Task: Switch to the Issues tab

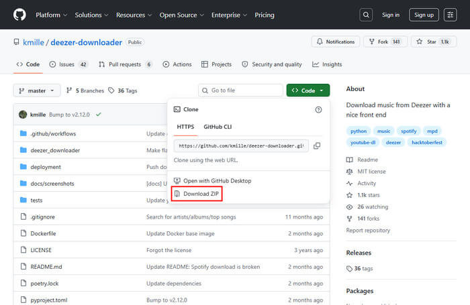Action: [68, 64]
